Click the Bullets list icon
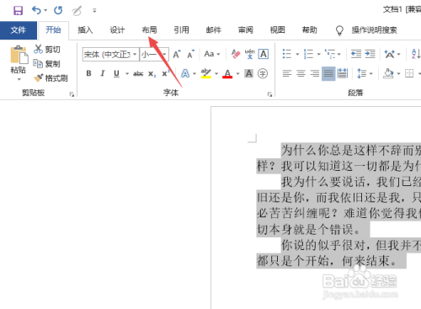 [x=287, y=54]
